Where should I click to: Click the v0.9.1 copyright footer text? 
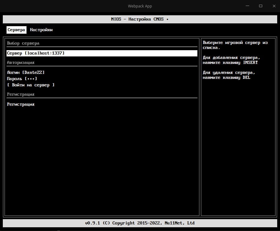tap(140, 223)
